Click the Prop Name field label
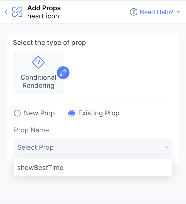186x204 pixels. [31, 130]
